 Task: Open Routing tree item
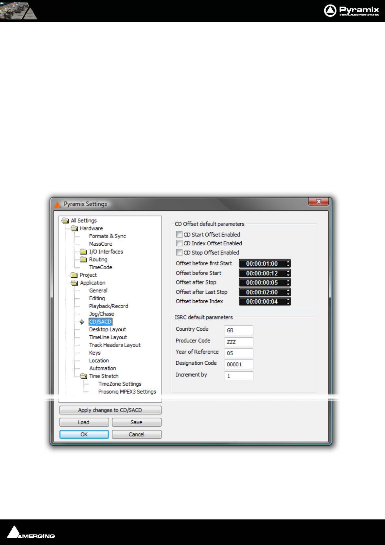point(98,260)
